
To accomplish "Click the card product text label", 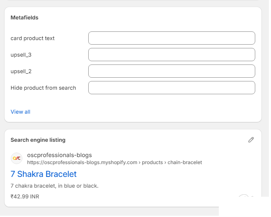I will (32, 38).
